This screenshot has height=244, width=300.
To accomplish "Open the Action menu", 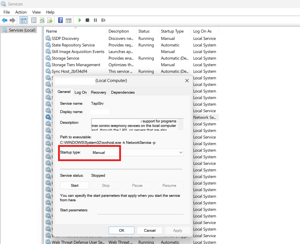I will 21,12.
